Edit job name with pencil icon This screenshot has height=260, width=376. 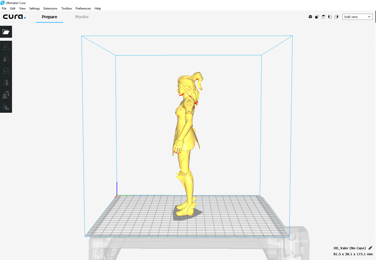(x=370, y=248)
